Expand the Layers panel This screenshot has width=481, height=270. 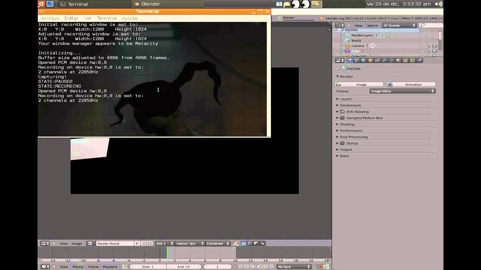pyautogui.click(x=346, y=99)
